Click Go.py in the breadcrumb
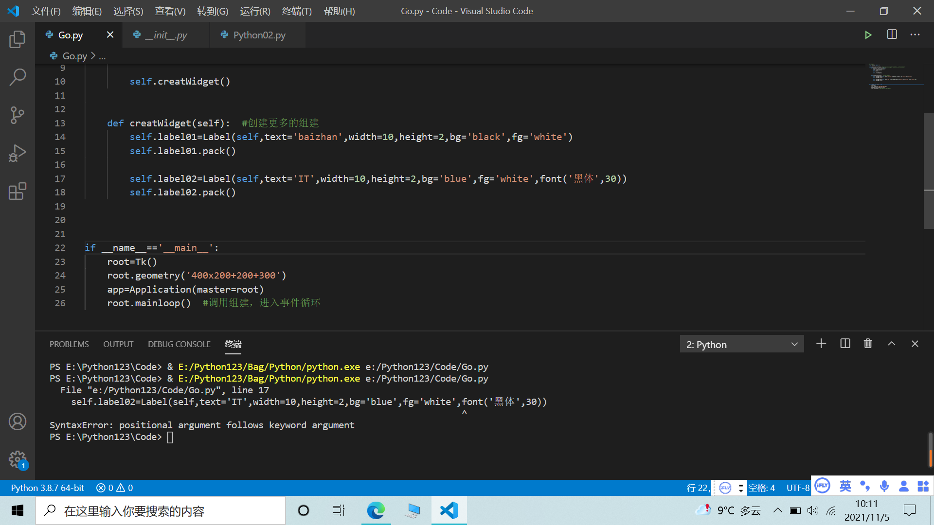 pyautogui.click(x=74, y=56)
